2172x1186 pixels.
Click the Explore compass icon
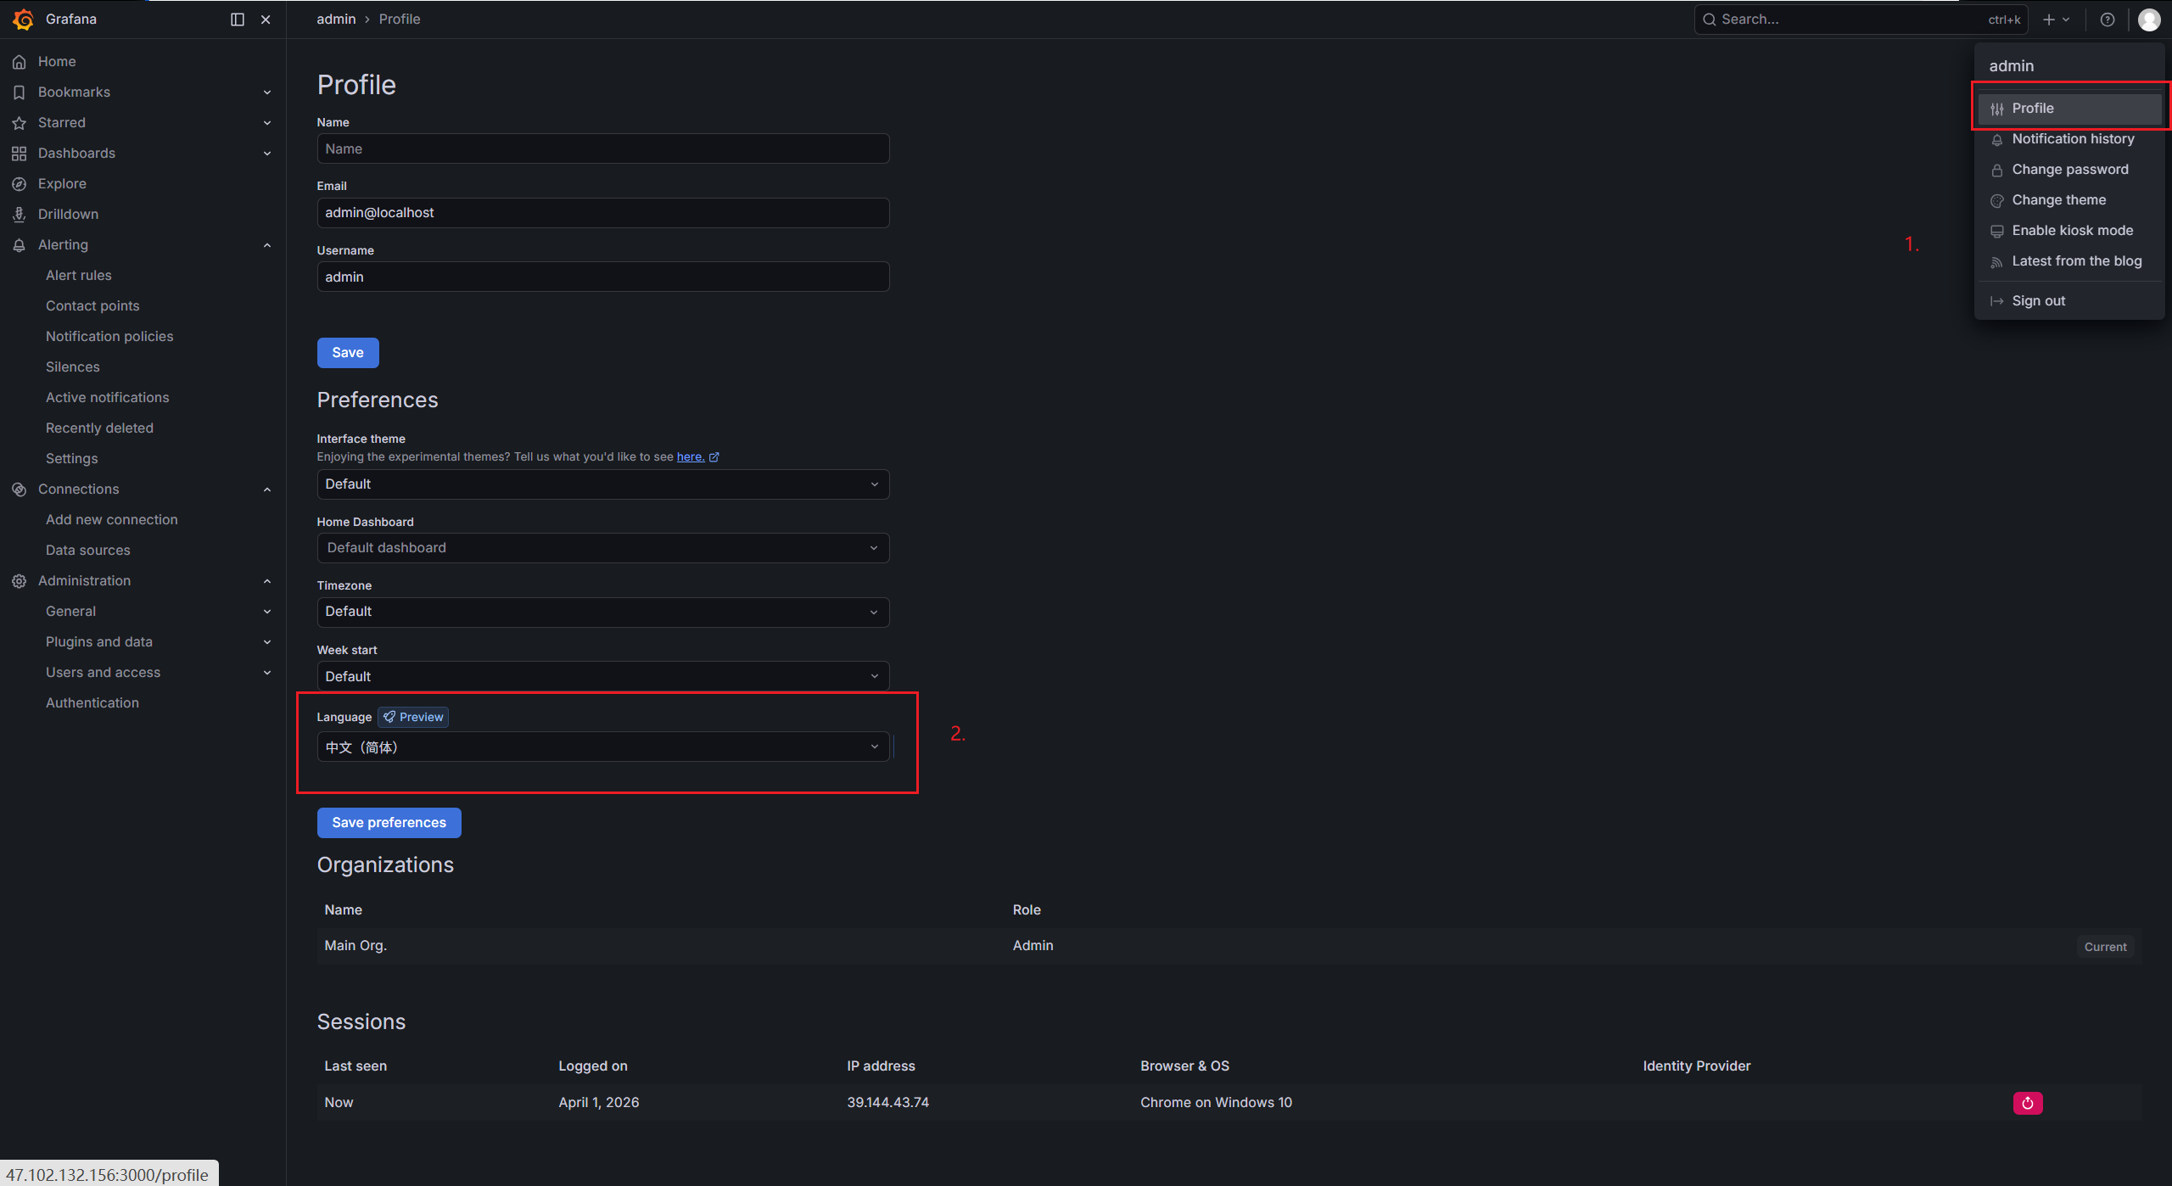click(x=19, y=183)
